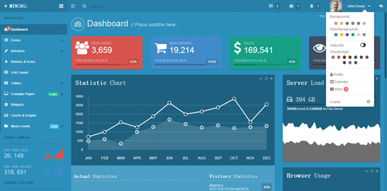Pick the light blue swatch under Backgrounds
The width and height of the screenshot is (387, 191).
pyautogui.click(x=364, y=23)
